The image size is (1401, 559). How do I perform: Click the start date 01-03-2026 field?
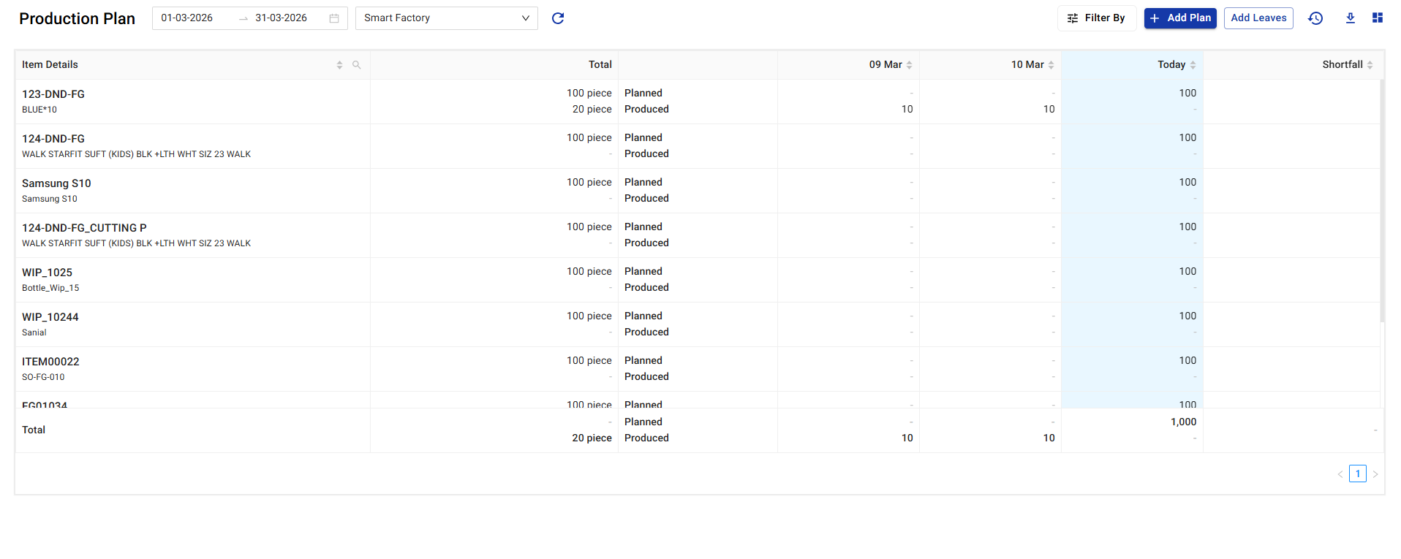pyautogui.click(x=187, y=18)
